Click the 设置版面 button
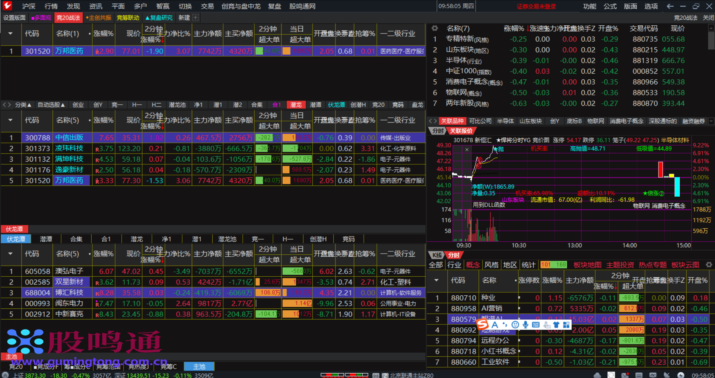 (x=15, y=18)
